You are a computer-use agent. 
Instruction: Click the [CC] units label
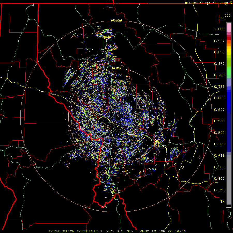(221, 18)
